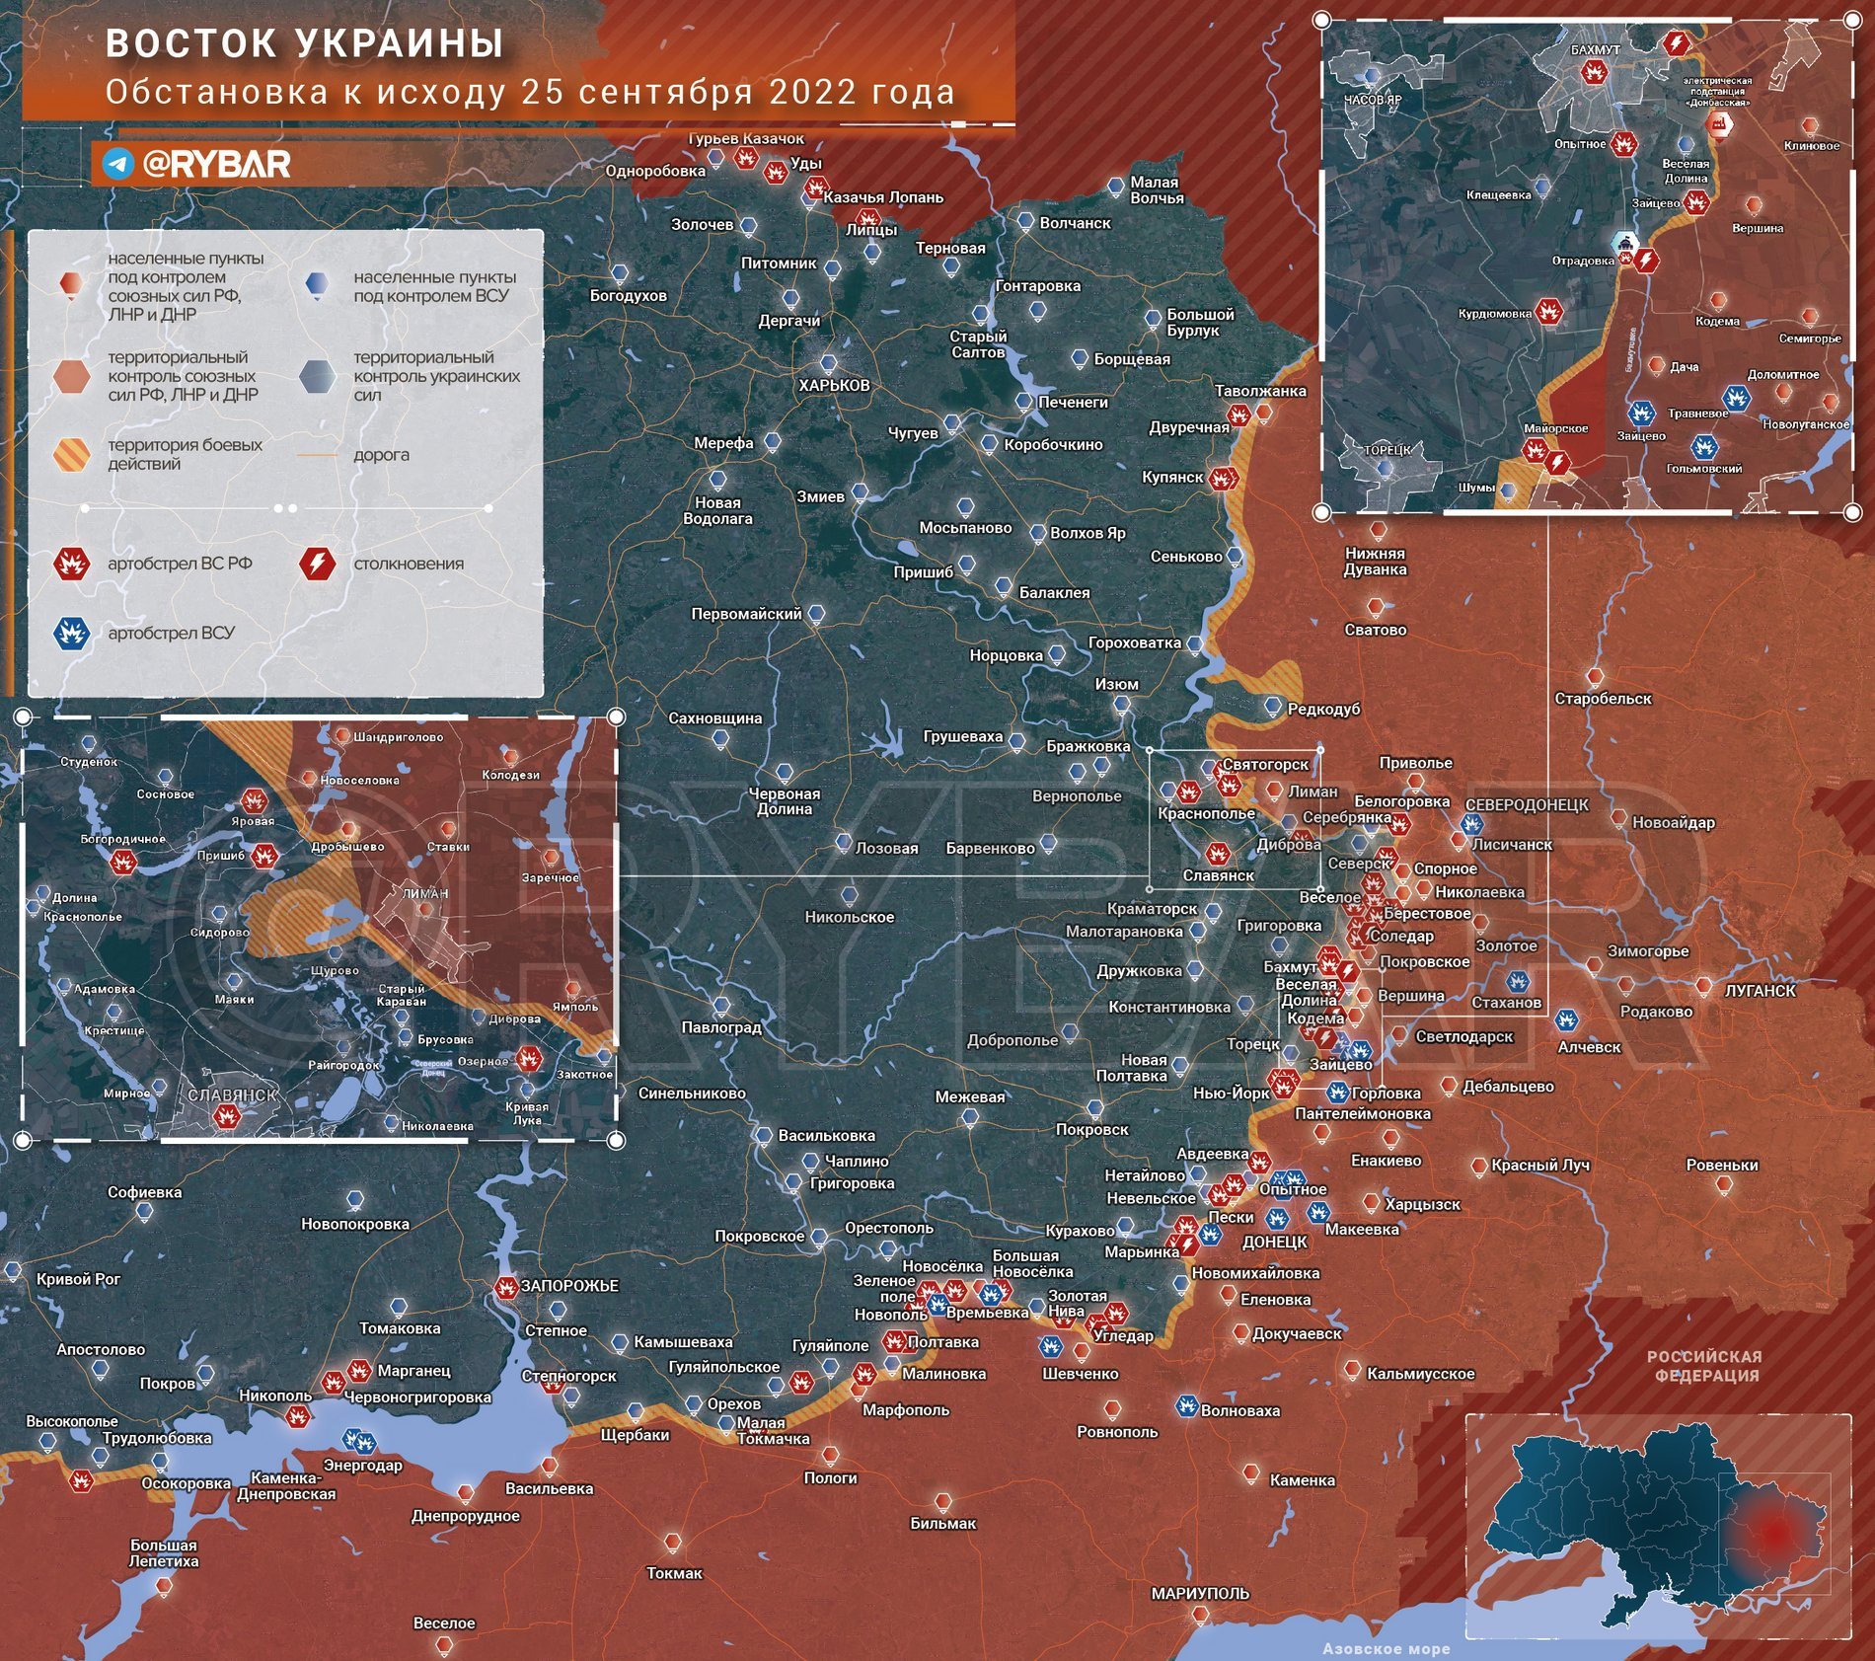Click the 'столкновения' clashes legend icon
This screenshot has width=1875, height=1661.
(x=318, y=564)
